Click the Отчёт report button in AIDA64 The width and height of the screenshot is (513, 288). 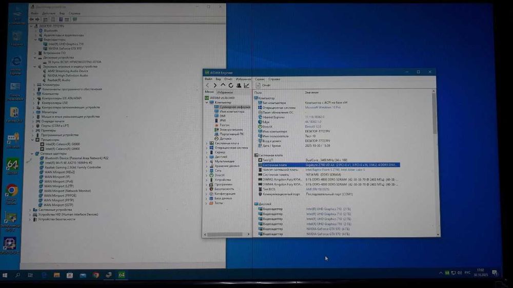click(263, 85)
